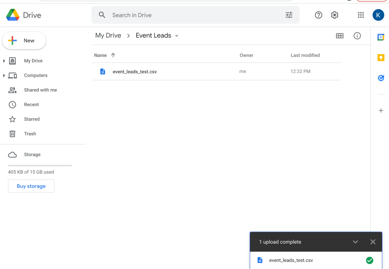The image size is (389, 269).
Task: Open Shared with me section
Action: click(40, 90)
